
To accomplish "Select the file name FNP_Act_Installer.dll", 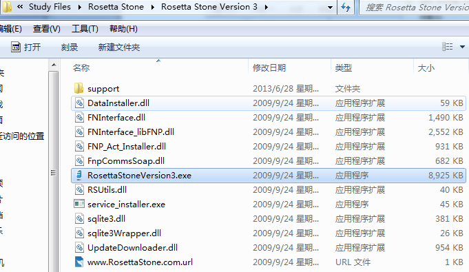I will click(x=127, y=146).
